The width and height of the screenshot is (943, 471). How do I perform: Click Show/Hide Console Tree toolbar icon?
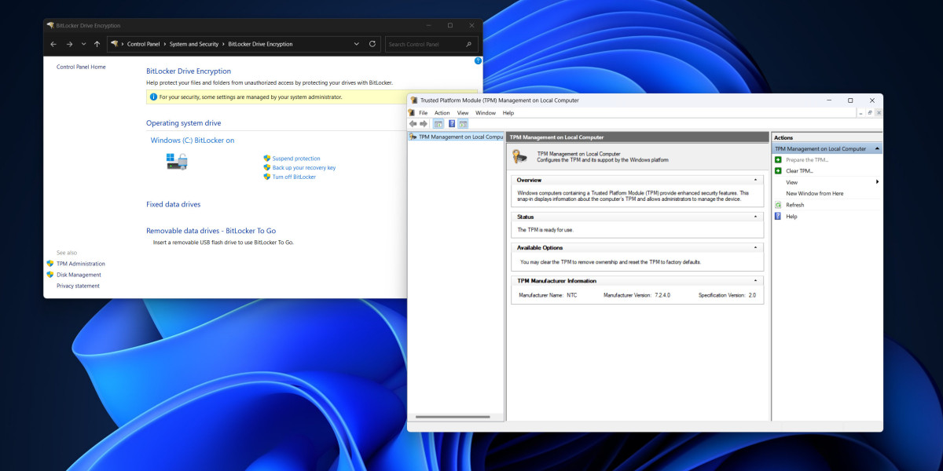(x=438, y=124)
